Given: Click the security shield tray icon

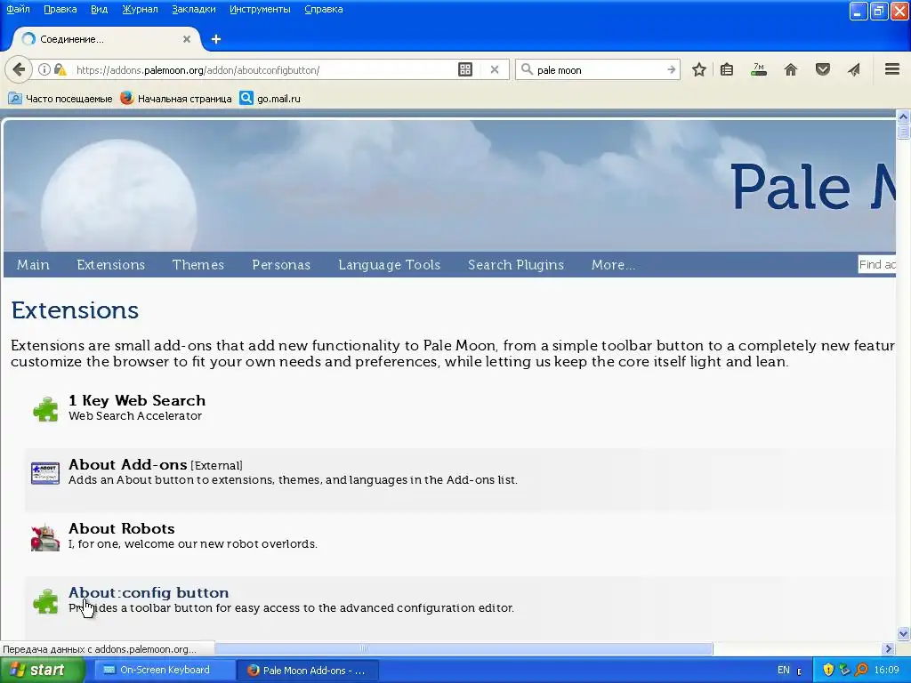Looking at the screenshot, I should pyautogui.click(x=828, y=671).
